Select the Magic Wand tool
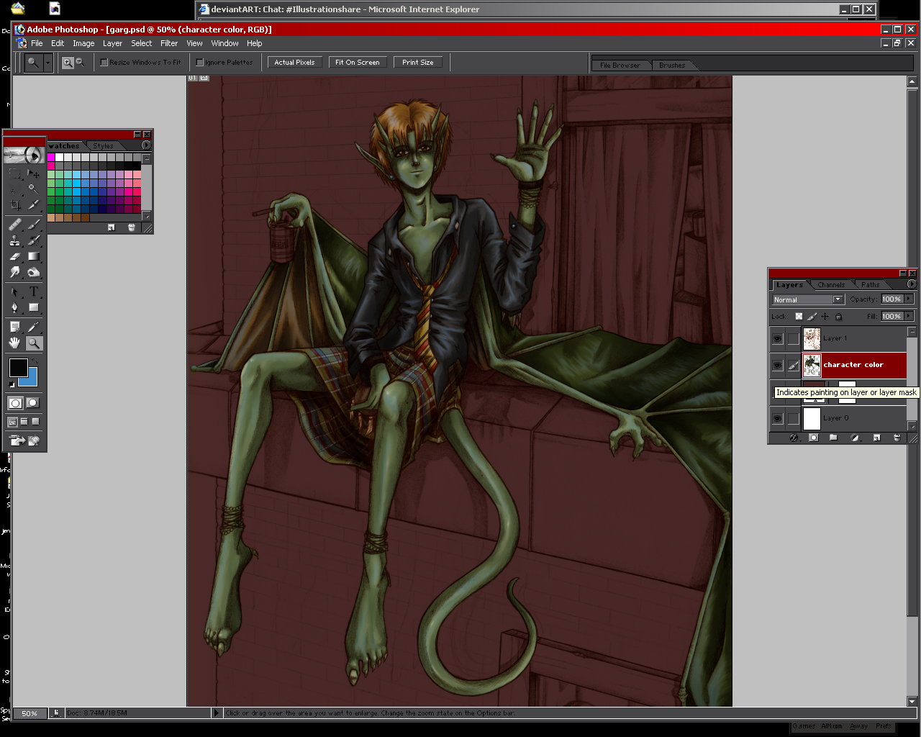Image resolution: width=921 pixels, height=737 pixels. tap(34, 189)
